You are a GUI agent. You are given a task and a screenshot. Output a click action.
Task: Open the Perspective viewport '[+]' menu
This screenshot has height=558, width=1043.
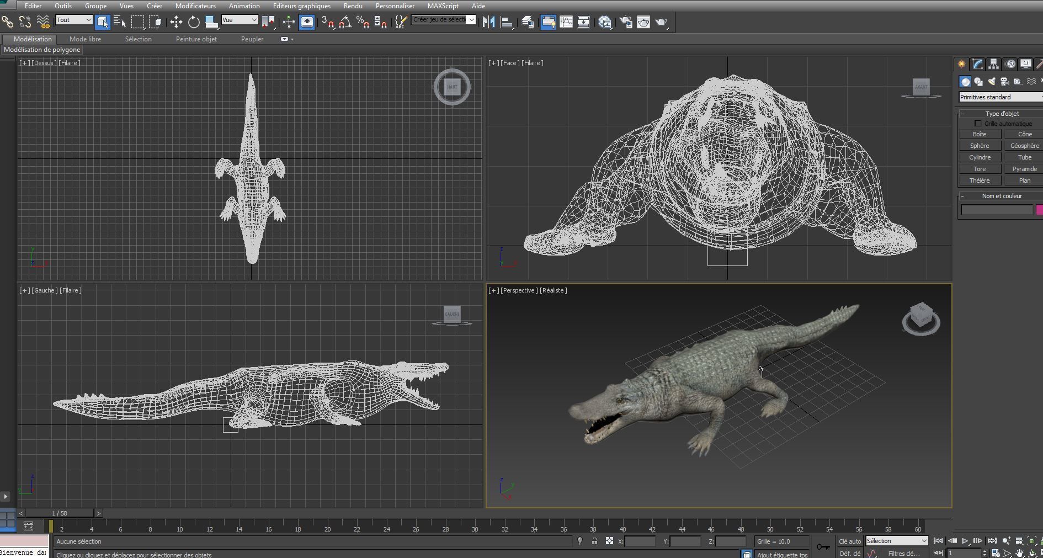pyautogui.click(x=493, y=290)
